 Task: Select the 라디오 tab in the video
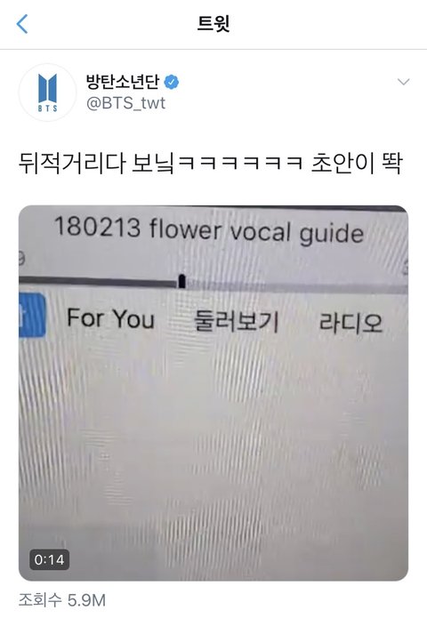pos(350,323)
